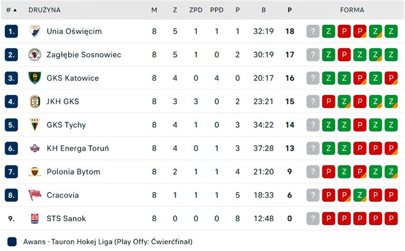Click the GKS Tychy team logo
Image resolution: width=405 pixels, height=251 pixels.
click(x=35, y=125)
